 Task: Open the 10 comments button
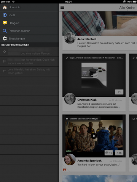(109, 153)
